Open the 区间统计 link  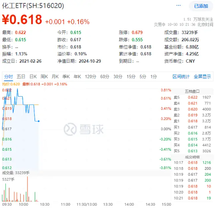(181, 76)
